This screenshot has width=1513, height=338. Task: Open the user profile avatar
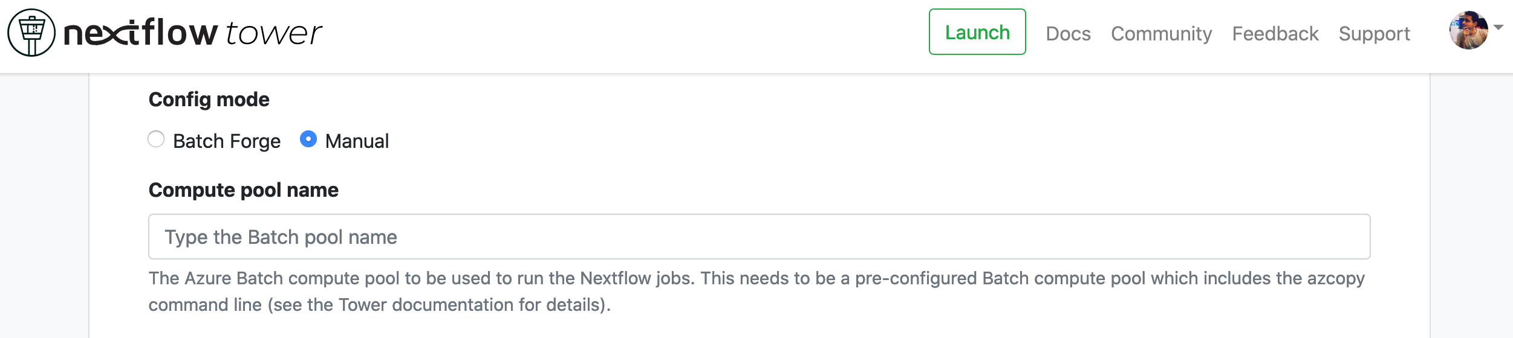coord(1468,30)
